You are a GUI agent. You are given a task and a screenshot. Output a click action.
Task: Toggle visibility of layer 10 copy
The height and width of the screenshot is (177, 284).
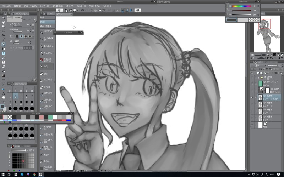click(252, 98)
